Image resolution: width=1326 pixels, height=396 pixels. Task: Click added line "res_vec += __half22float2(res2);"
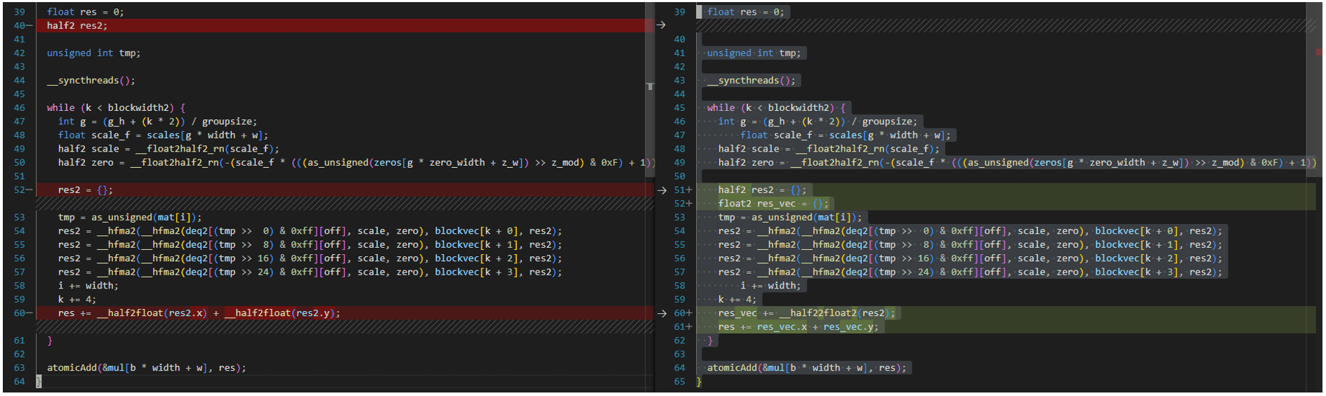coord(806,313)
